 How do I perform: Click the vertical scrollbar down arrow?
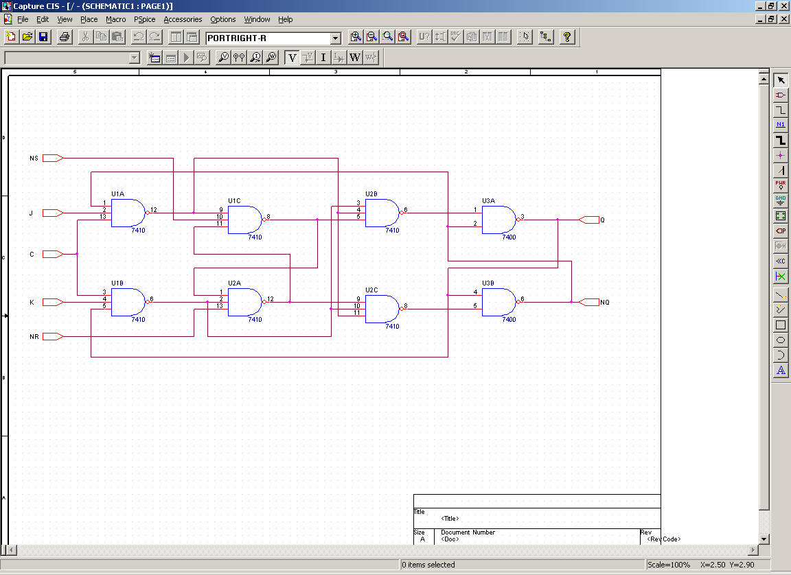764,539
